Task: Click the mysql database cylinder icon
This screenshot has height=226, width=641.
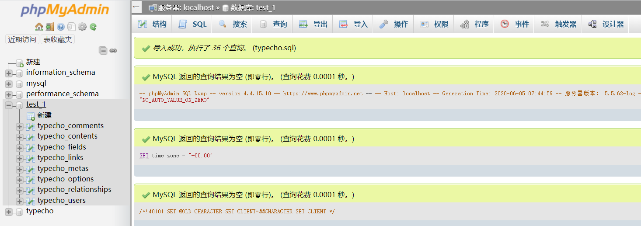Action: 19,84
